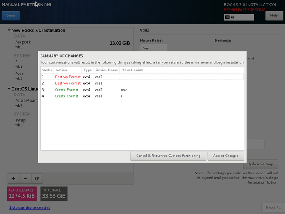This screenshot has height=214, width=285.
Task: Sort by the Mount point column header
Action: tap(132, 70)
